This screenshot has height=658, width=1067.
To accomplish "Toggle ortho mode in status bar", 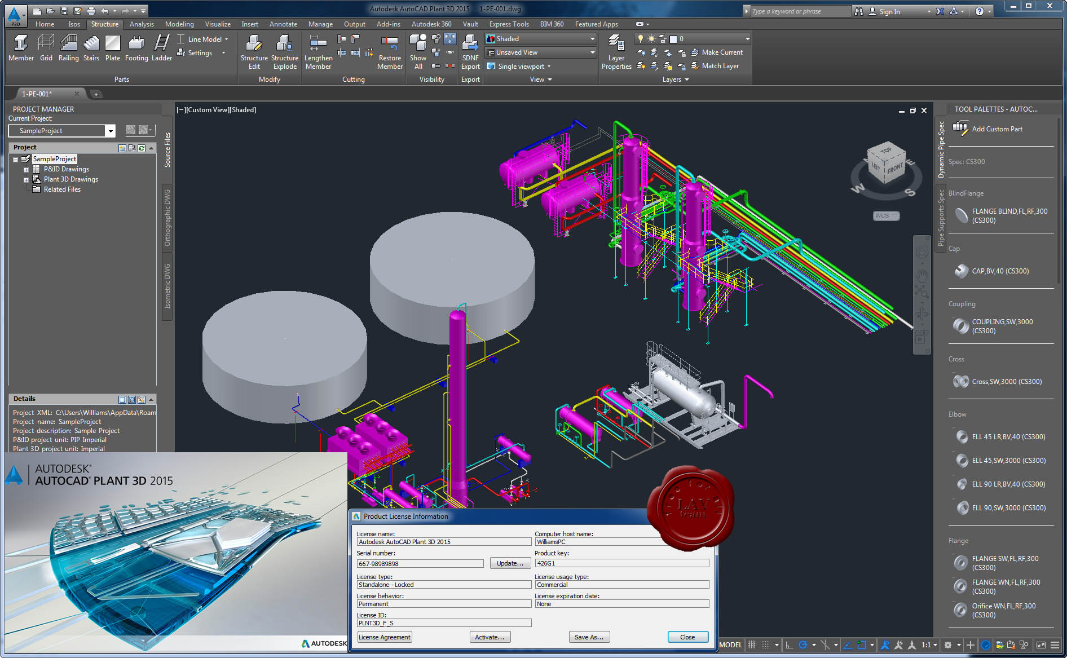I will 789,645.
